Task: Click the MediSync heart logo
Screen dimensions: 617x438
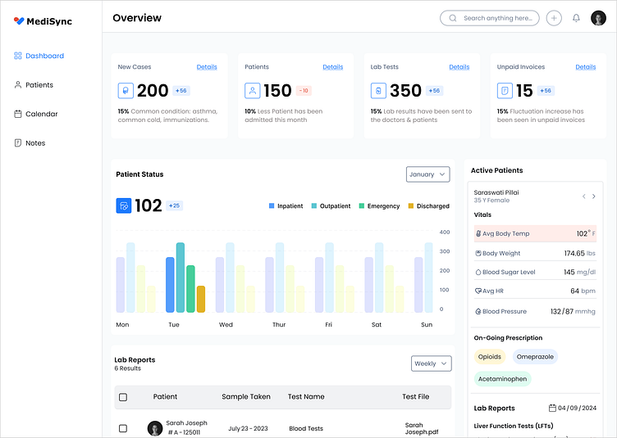Action: (x=19, y=21)
